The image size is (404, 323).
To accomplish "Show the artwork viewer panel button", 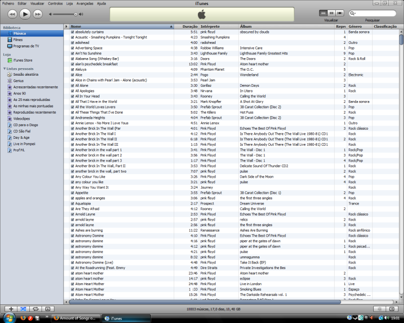I will (x=48, y=309).
